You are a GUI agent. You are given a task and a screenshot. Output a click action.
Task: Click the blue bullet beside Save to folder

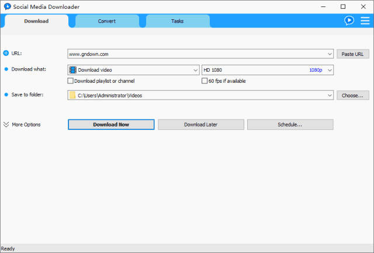(x=6, y=94)
